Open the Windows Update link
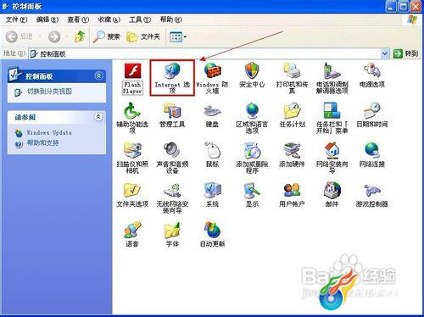This screenshot has height=317, width=424. [49, 132]
